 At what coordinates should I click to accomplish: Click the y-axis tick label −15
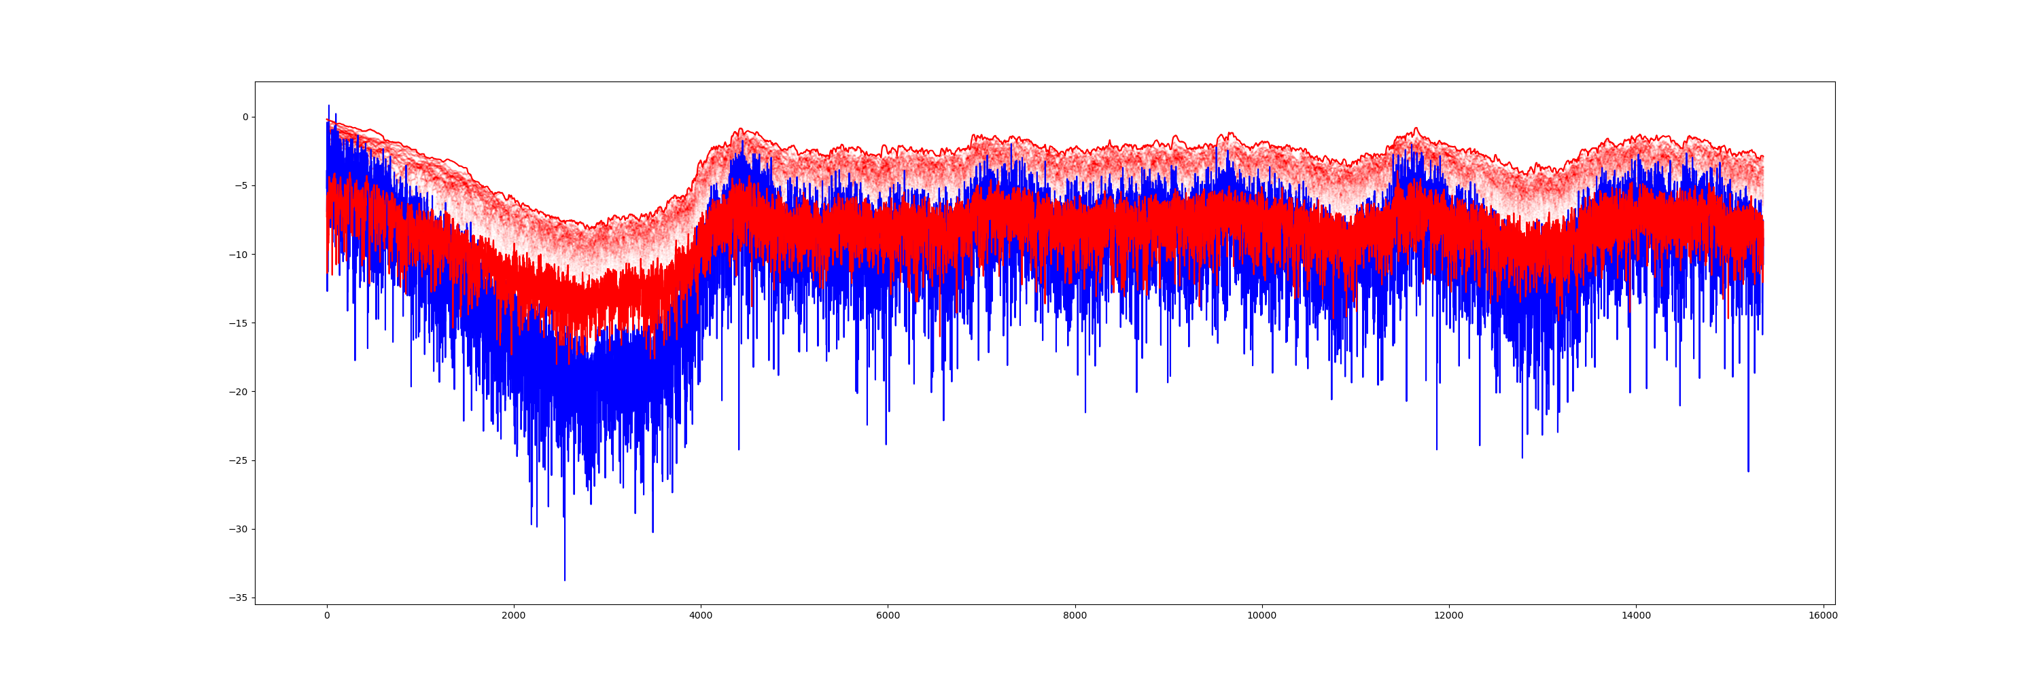click(x=239, y=323)
